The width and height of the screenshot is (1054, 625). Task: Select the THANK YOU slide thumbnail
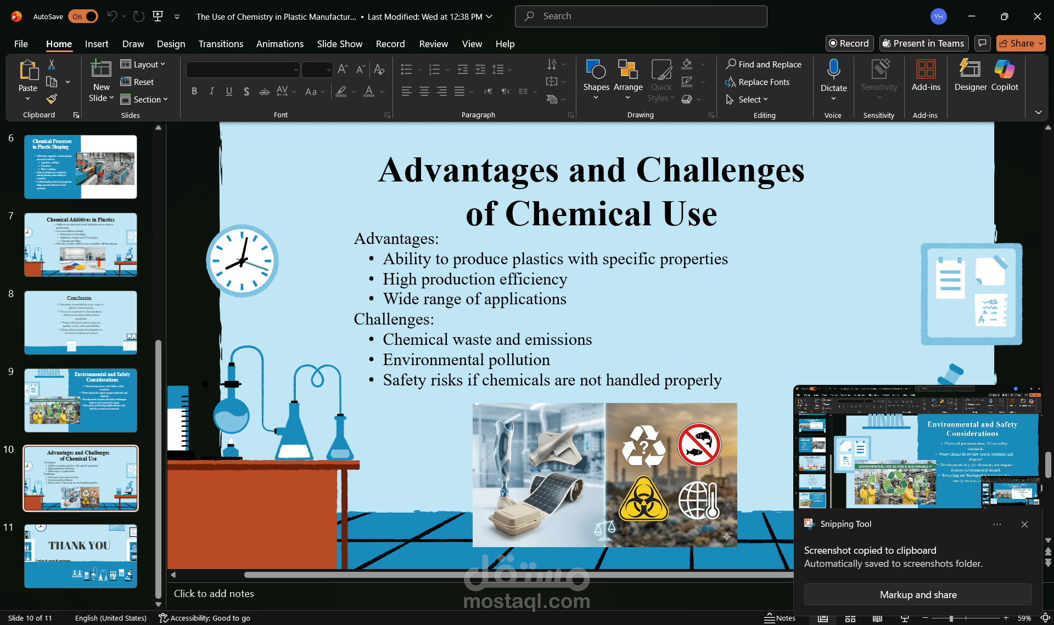(x=81, y=556)
